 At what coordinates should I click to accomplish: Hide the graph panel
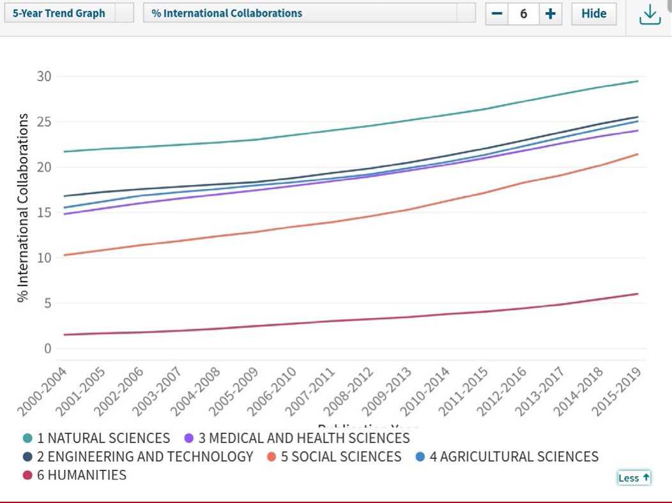pos(594,13)
